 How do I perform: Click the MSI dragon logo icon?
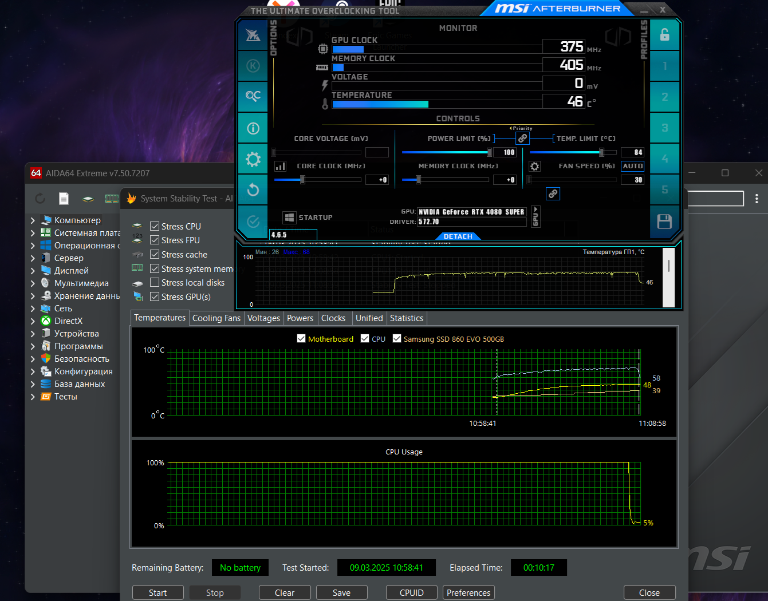pos(253,35)
